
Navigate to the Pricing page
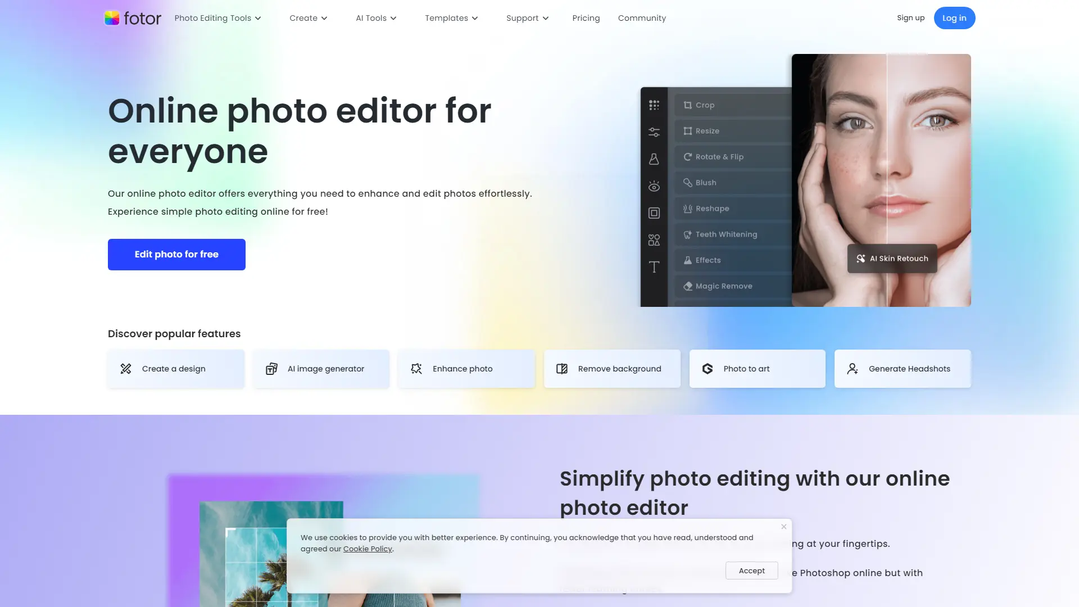pos(586,18)
